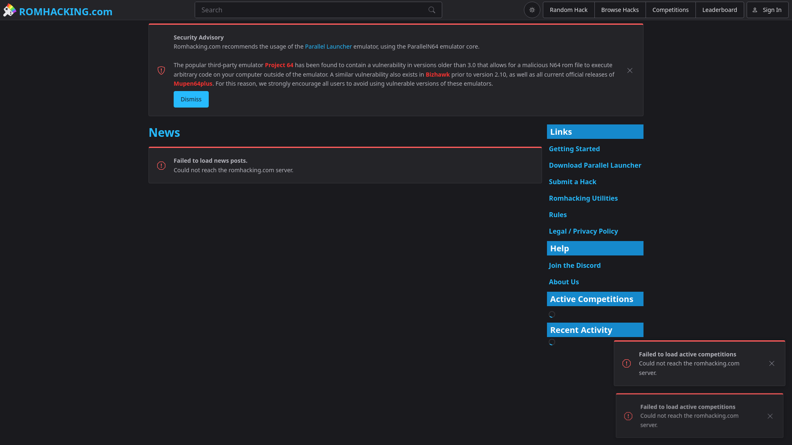Click 'Failed to load news posts.' text
The height and width of the screenshot is (445, 792).
pyautogui.click(x=210, y=161)
